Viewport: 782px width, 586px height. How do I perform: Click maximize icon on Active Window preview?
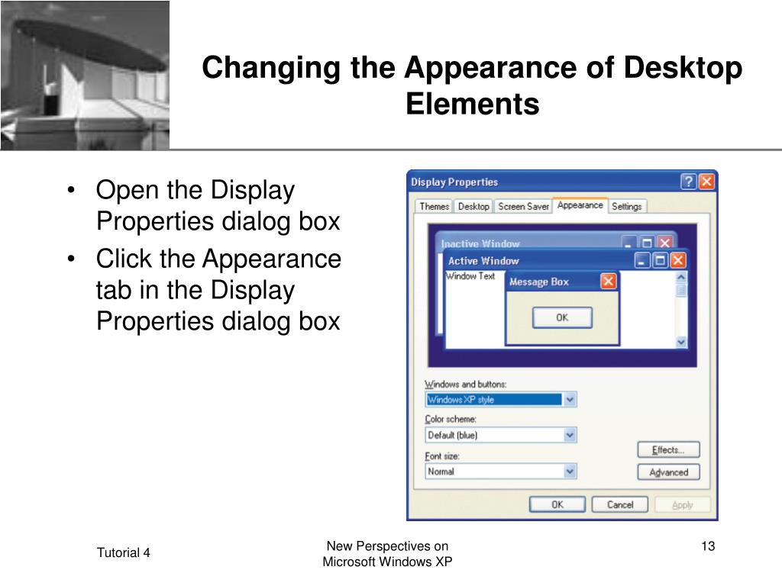(x=661, y=260)
